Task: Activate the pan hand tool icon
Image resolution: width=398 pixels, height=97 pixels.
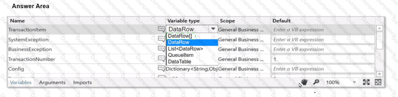Action: 304,82
